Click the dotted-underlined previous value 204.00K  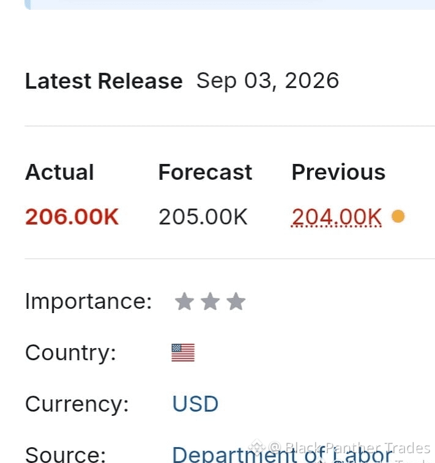click(x=336, y=217)
